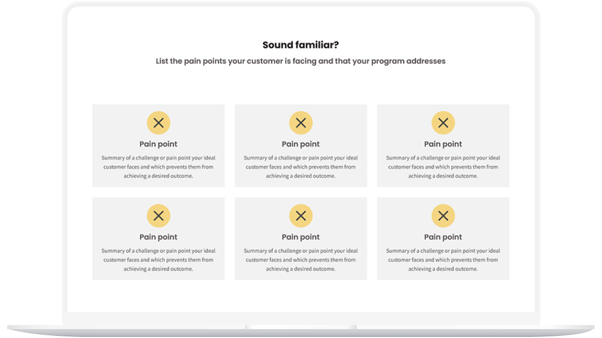Click the summary paragraph in the top-middle card
The height and width of the screenshot is (338, 602).
point(300,167)
